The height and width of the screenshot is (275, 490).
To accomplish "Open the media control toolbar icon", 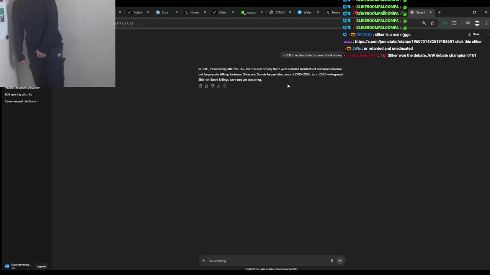I will point(468,23).
